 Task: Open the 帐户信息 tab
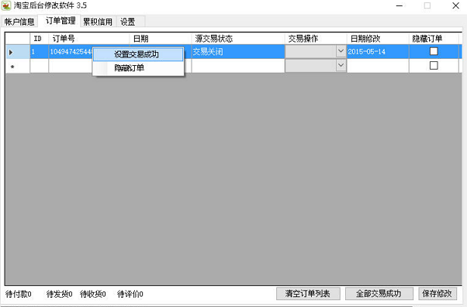pos(19,22)
